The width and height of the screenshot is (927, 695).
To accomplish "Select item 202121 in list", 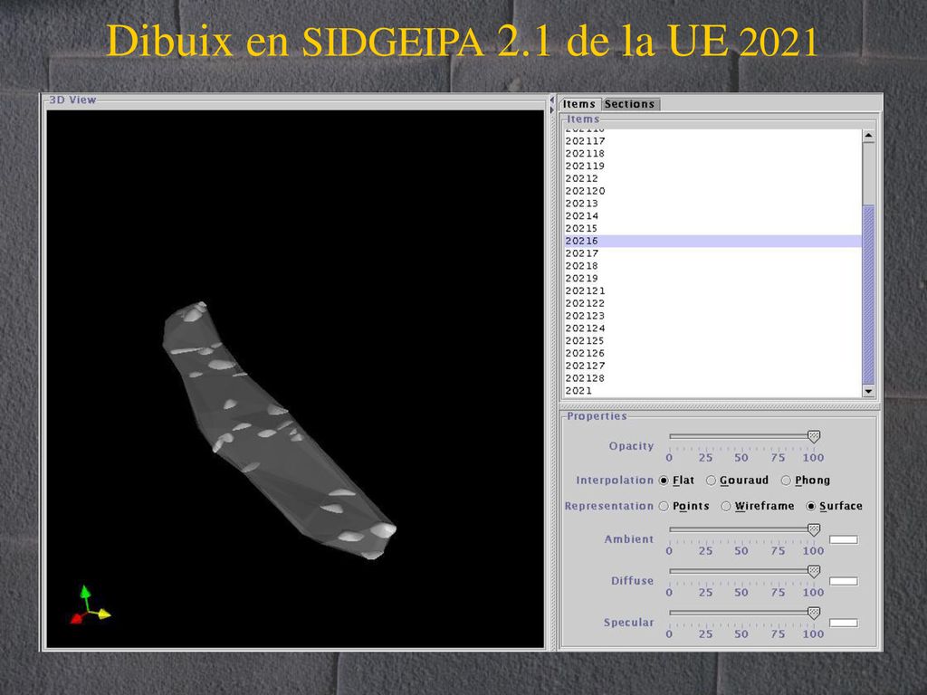I will [713, 290].
